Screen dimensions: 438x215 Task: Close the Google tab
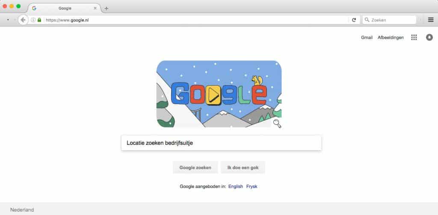tap(95, 8)
